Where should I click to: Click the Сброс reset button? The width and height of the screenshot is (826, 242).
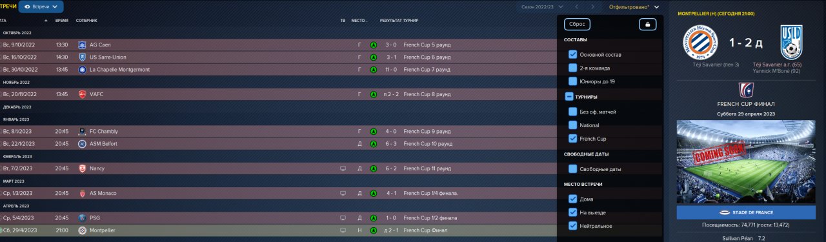pyautogui.click(x=577, y=25)
